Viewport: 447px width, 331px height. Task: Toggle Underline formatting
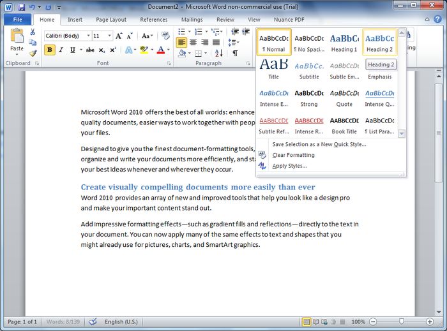click(73, 50)
